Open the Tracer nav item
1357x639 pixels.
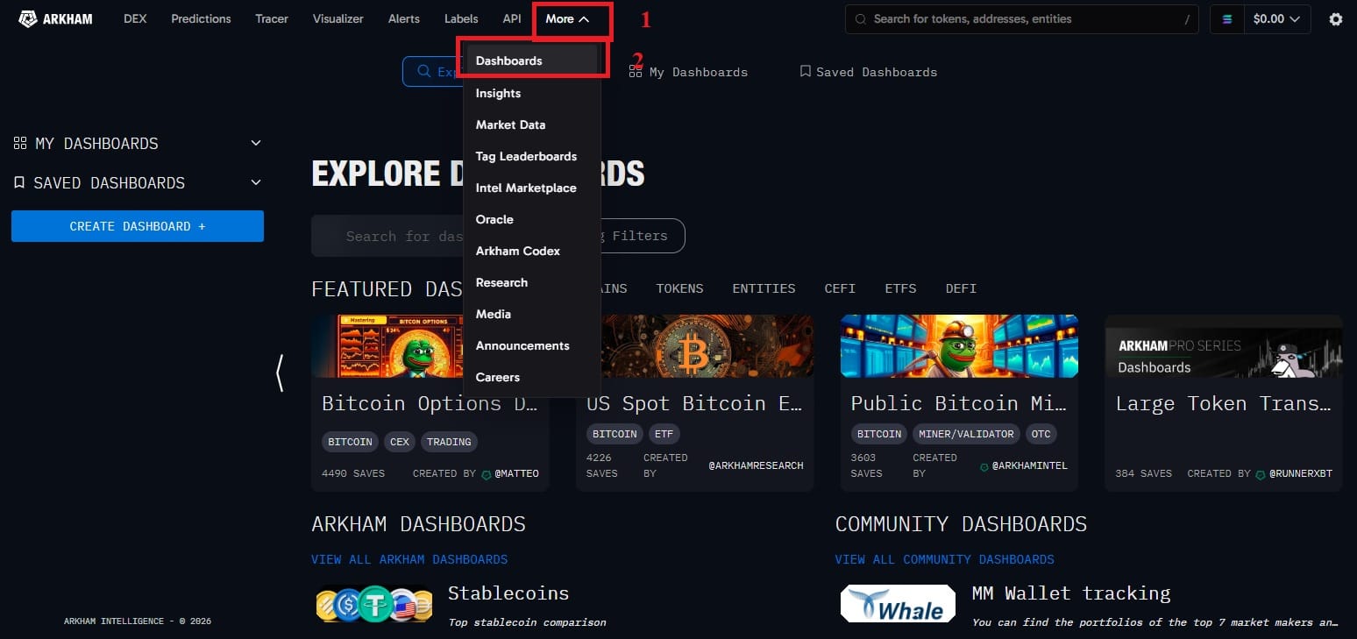[272, 18]
